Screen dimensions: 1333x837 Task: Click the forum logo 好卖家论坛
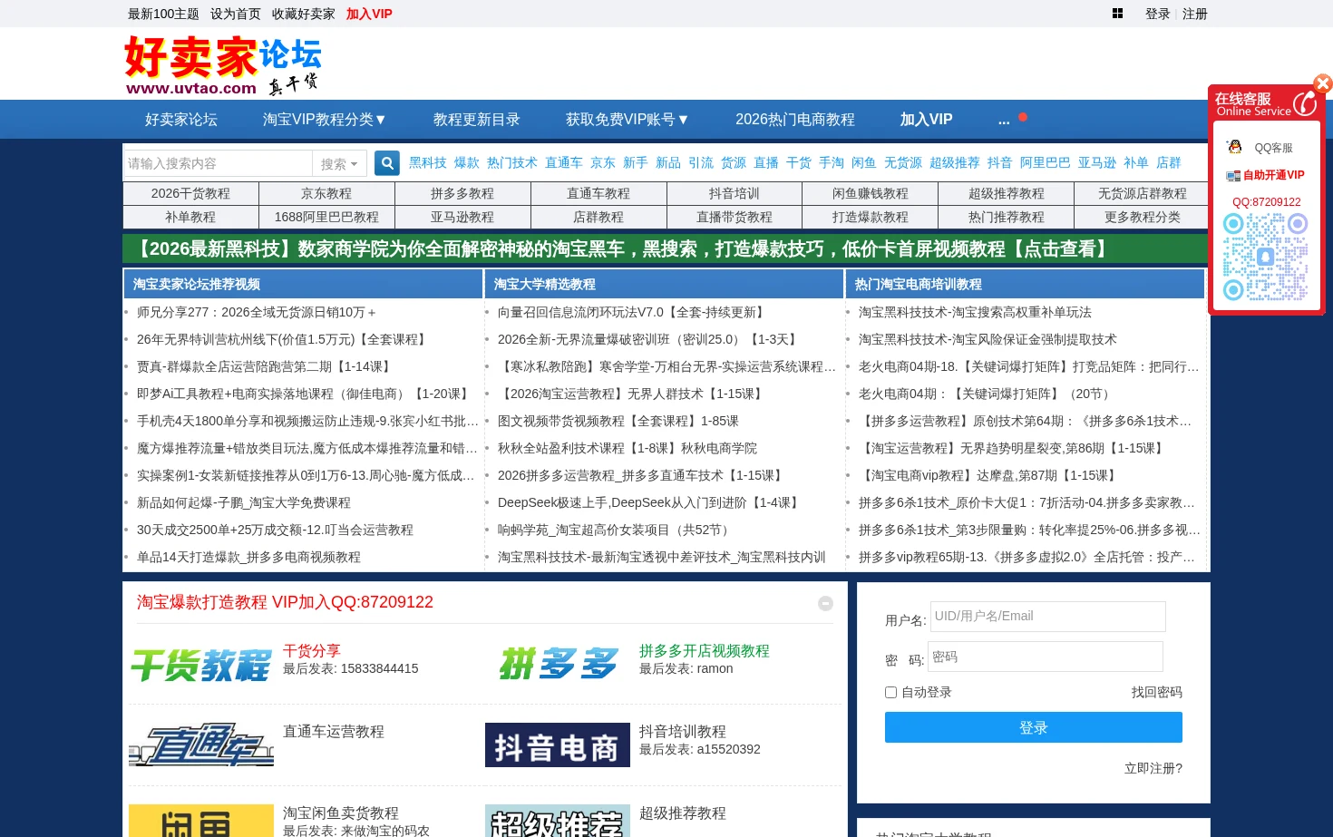tap(223, 65)
